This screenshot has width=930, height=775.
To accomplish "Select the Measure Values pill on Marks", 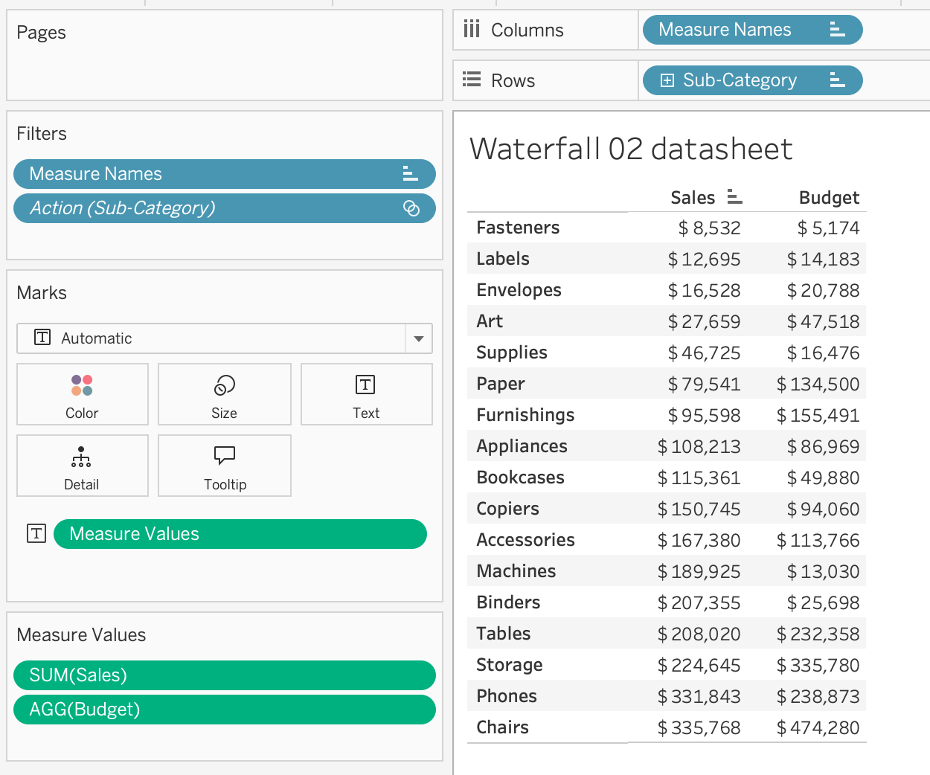I will [x=240, y=534].
